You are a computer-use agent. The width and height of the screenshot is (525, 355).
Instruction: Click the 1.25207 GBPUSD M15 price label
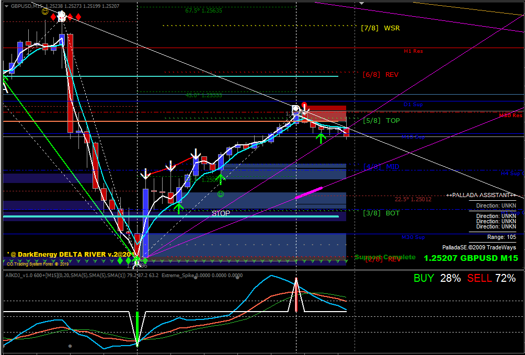click(x=471, y=258)
